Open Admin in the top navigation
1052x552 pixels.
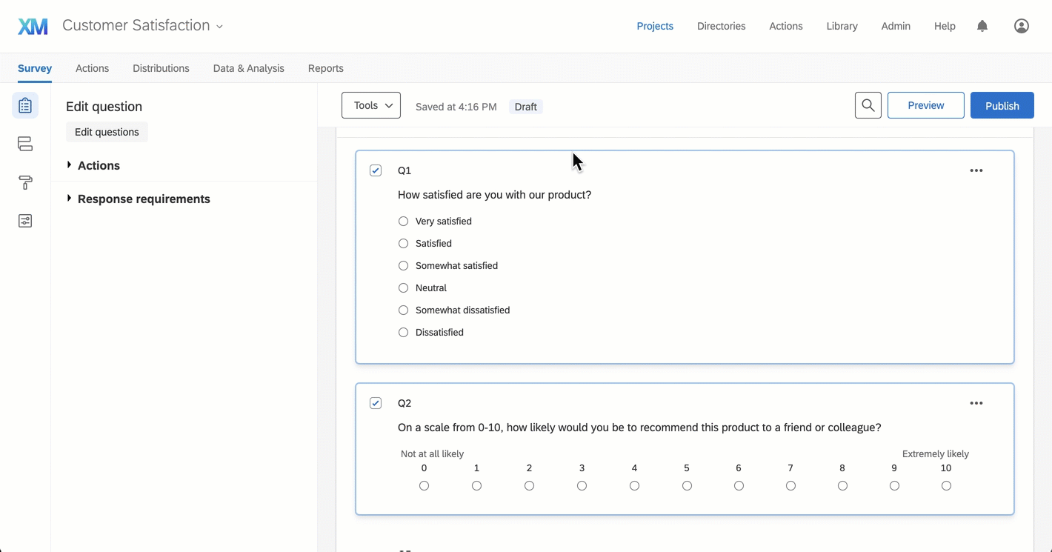896,26
